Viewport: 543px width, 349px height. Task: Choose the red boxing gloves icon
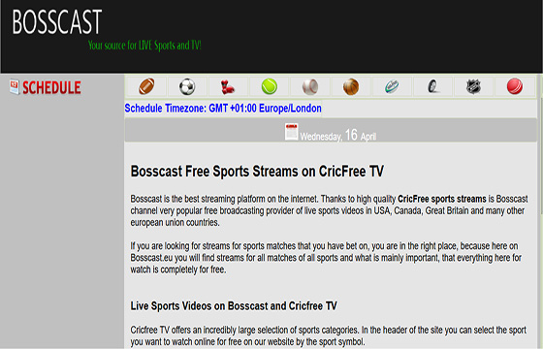(x=228, y=87)
